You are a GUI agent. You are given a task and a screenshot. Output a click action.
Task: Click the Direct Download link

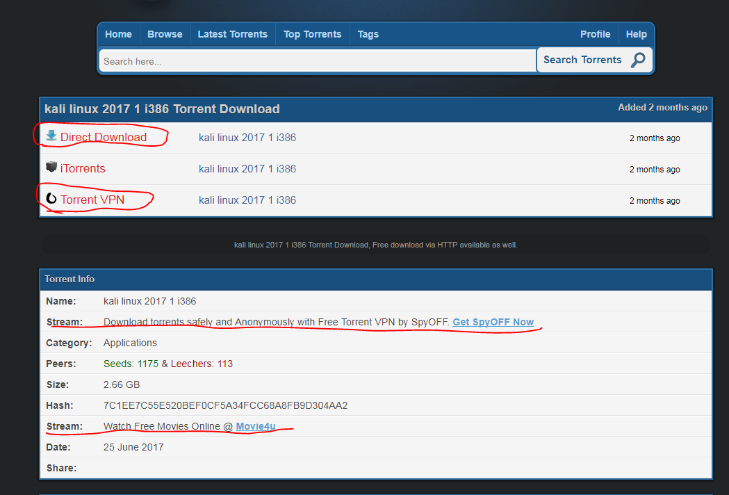tap(103, 137)
